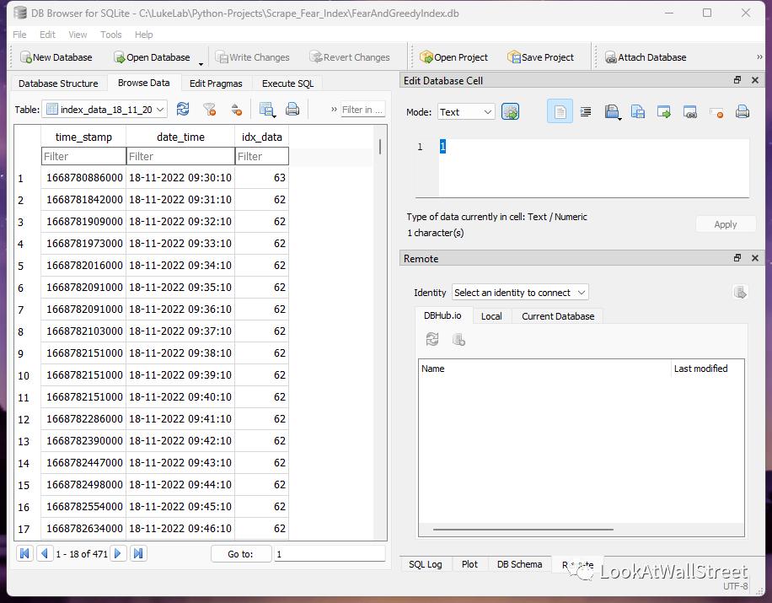Click the Open Project toolbar button
This screenshot has width=772, height=603.
click(453, 57)
